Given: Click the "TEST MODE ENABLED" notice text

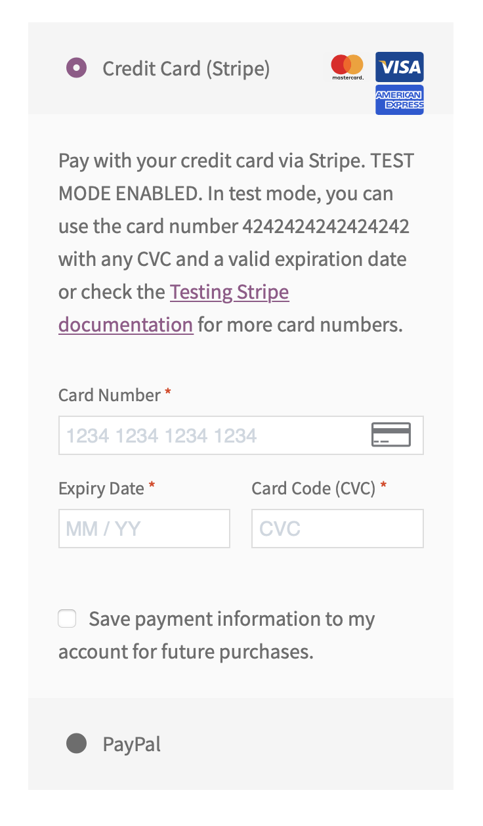Looking at the screenshot, I should coord(236,177).
